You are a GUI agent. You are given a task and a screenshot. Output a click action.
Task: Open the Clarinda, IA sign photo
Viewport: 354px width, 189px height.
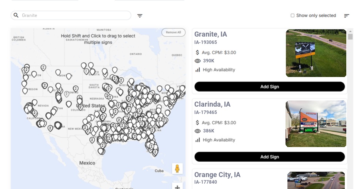click(316, 124)
